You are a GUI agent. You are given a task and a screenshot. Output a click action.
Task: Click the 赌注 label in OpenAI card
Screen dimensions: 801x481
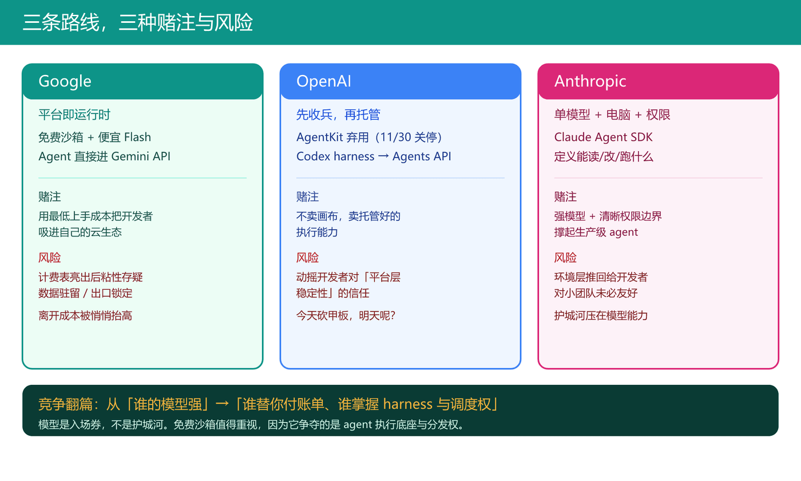click(x=308, y=197)
